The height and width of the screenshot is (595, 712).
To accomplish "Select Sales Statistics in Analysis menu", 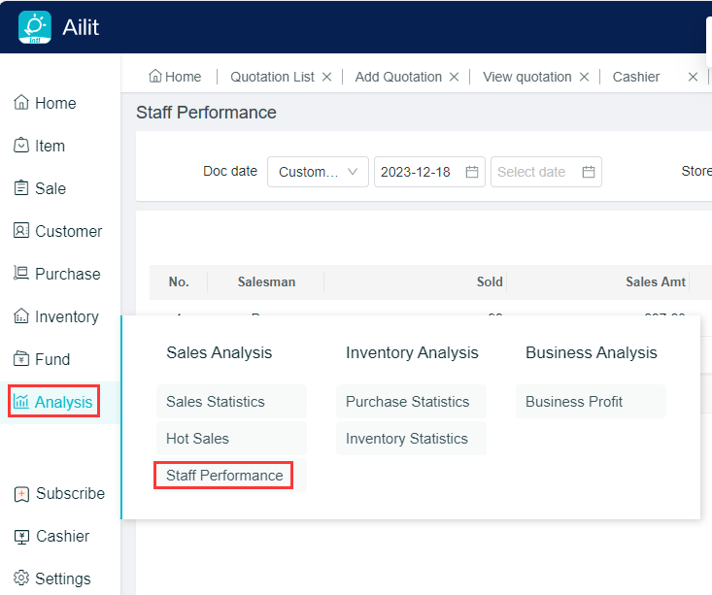I will coord(216,402).
